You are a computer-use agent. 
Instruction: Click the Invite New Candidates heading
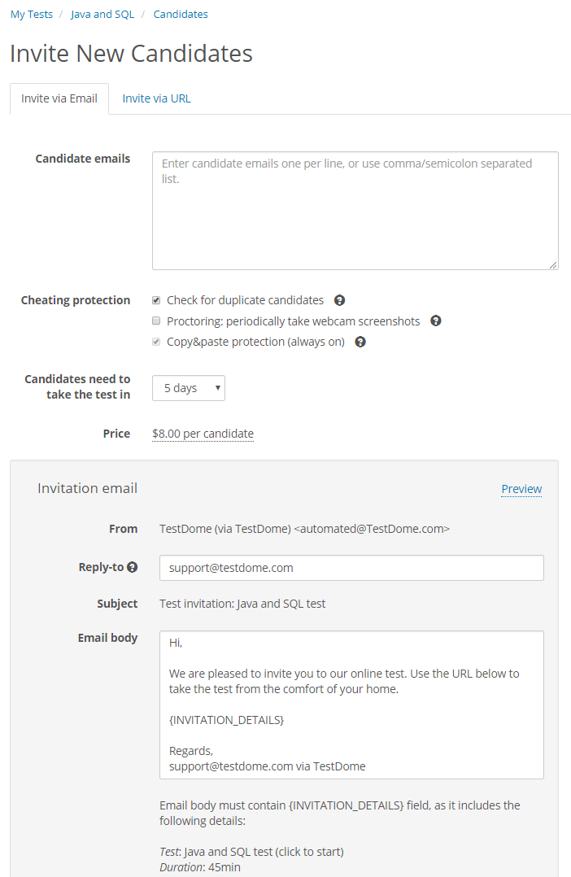click(131, 54)
